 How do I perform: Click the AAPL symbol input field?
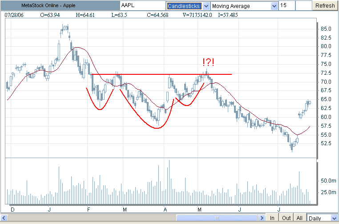click(143, 6)
